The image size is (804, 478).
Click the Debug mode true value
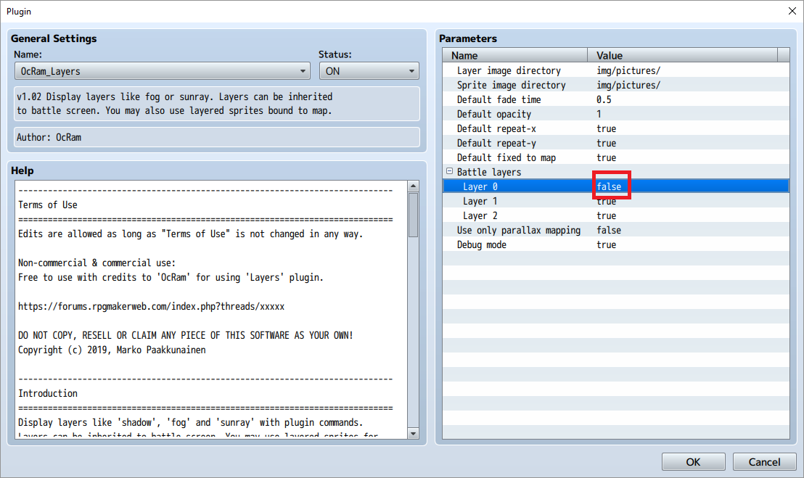(x=606, y=244)
